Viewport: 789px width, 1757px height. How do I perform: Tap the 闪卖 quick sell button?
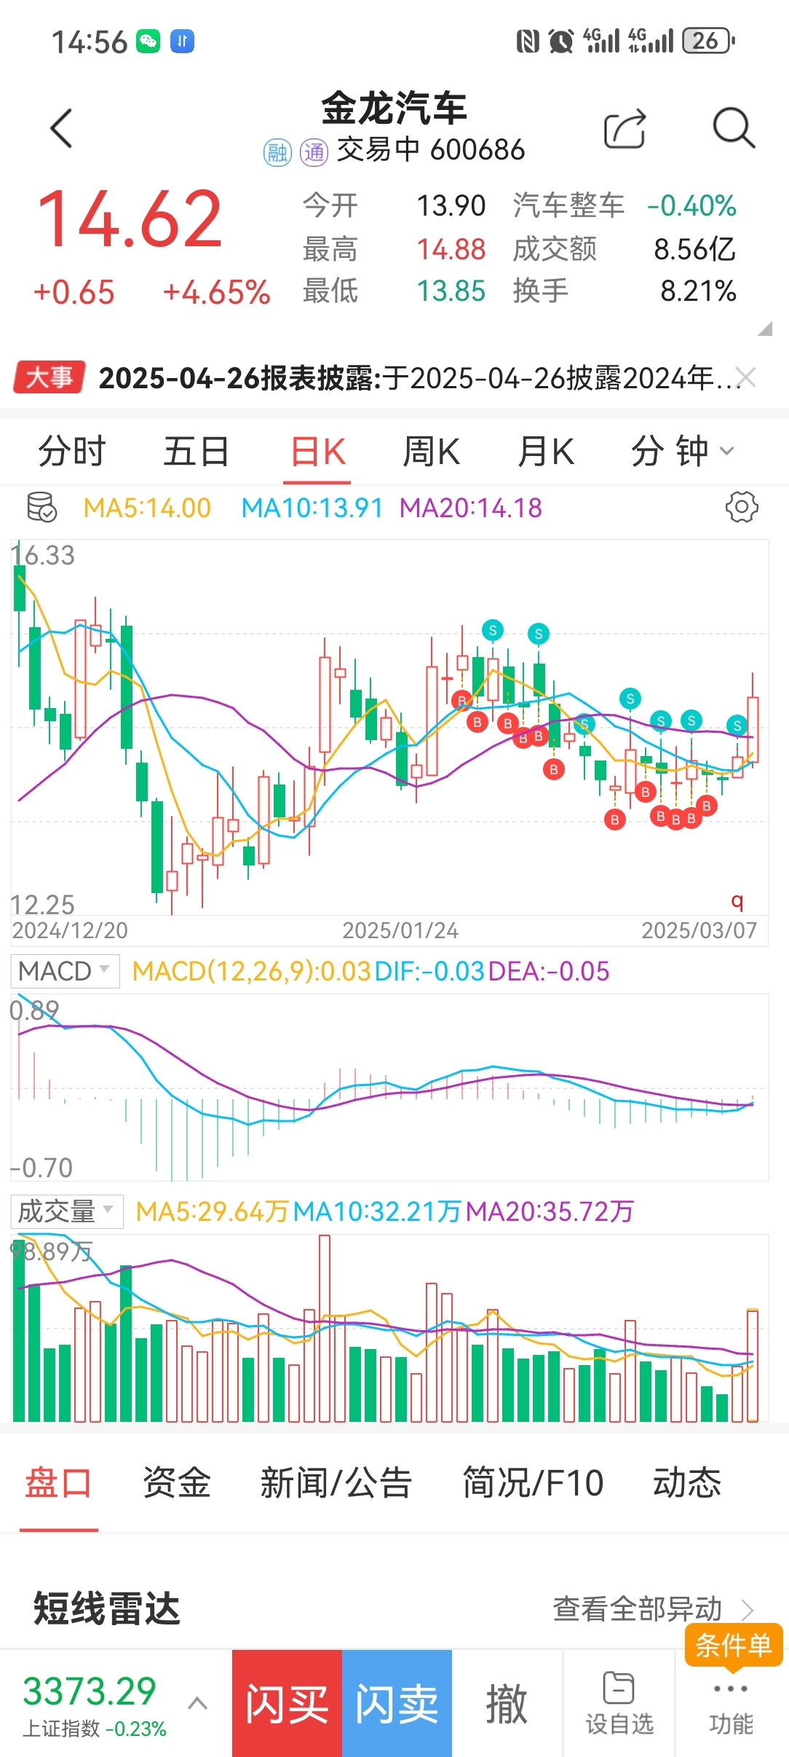point(397,1703)
